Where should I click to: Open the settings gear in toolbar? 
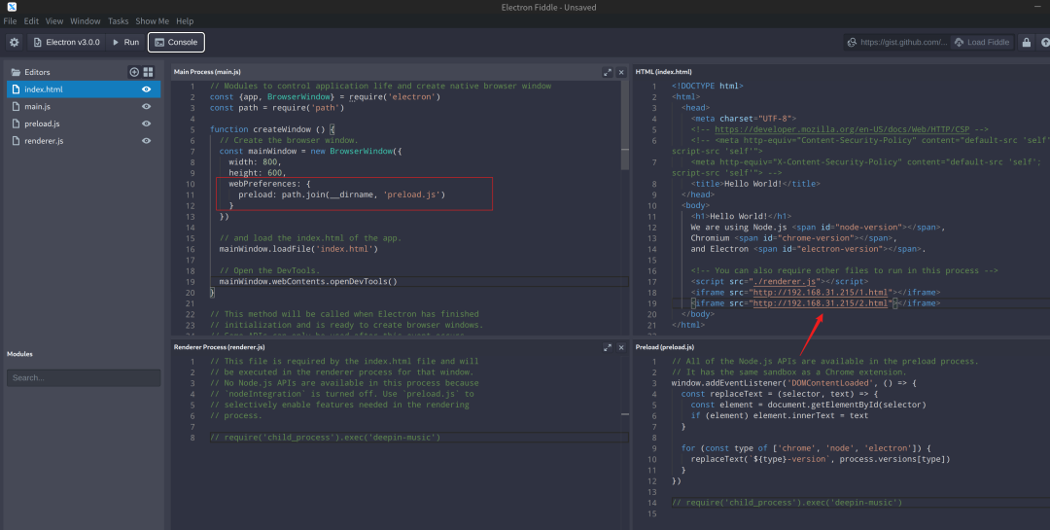14,42
